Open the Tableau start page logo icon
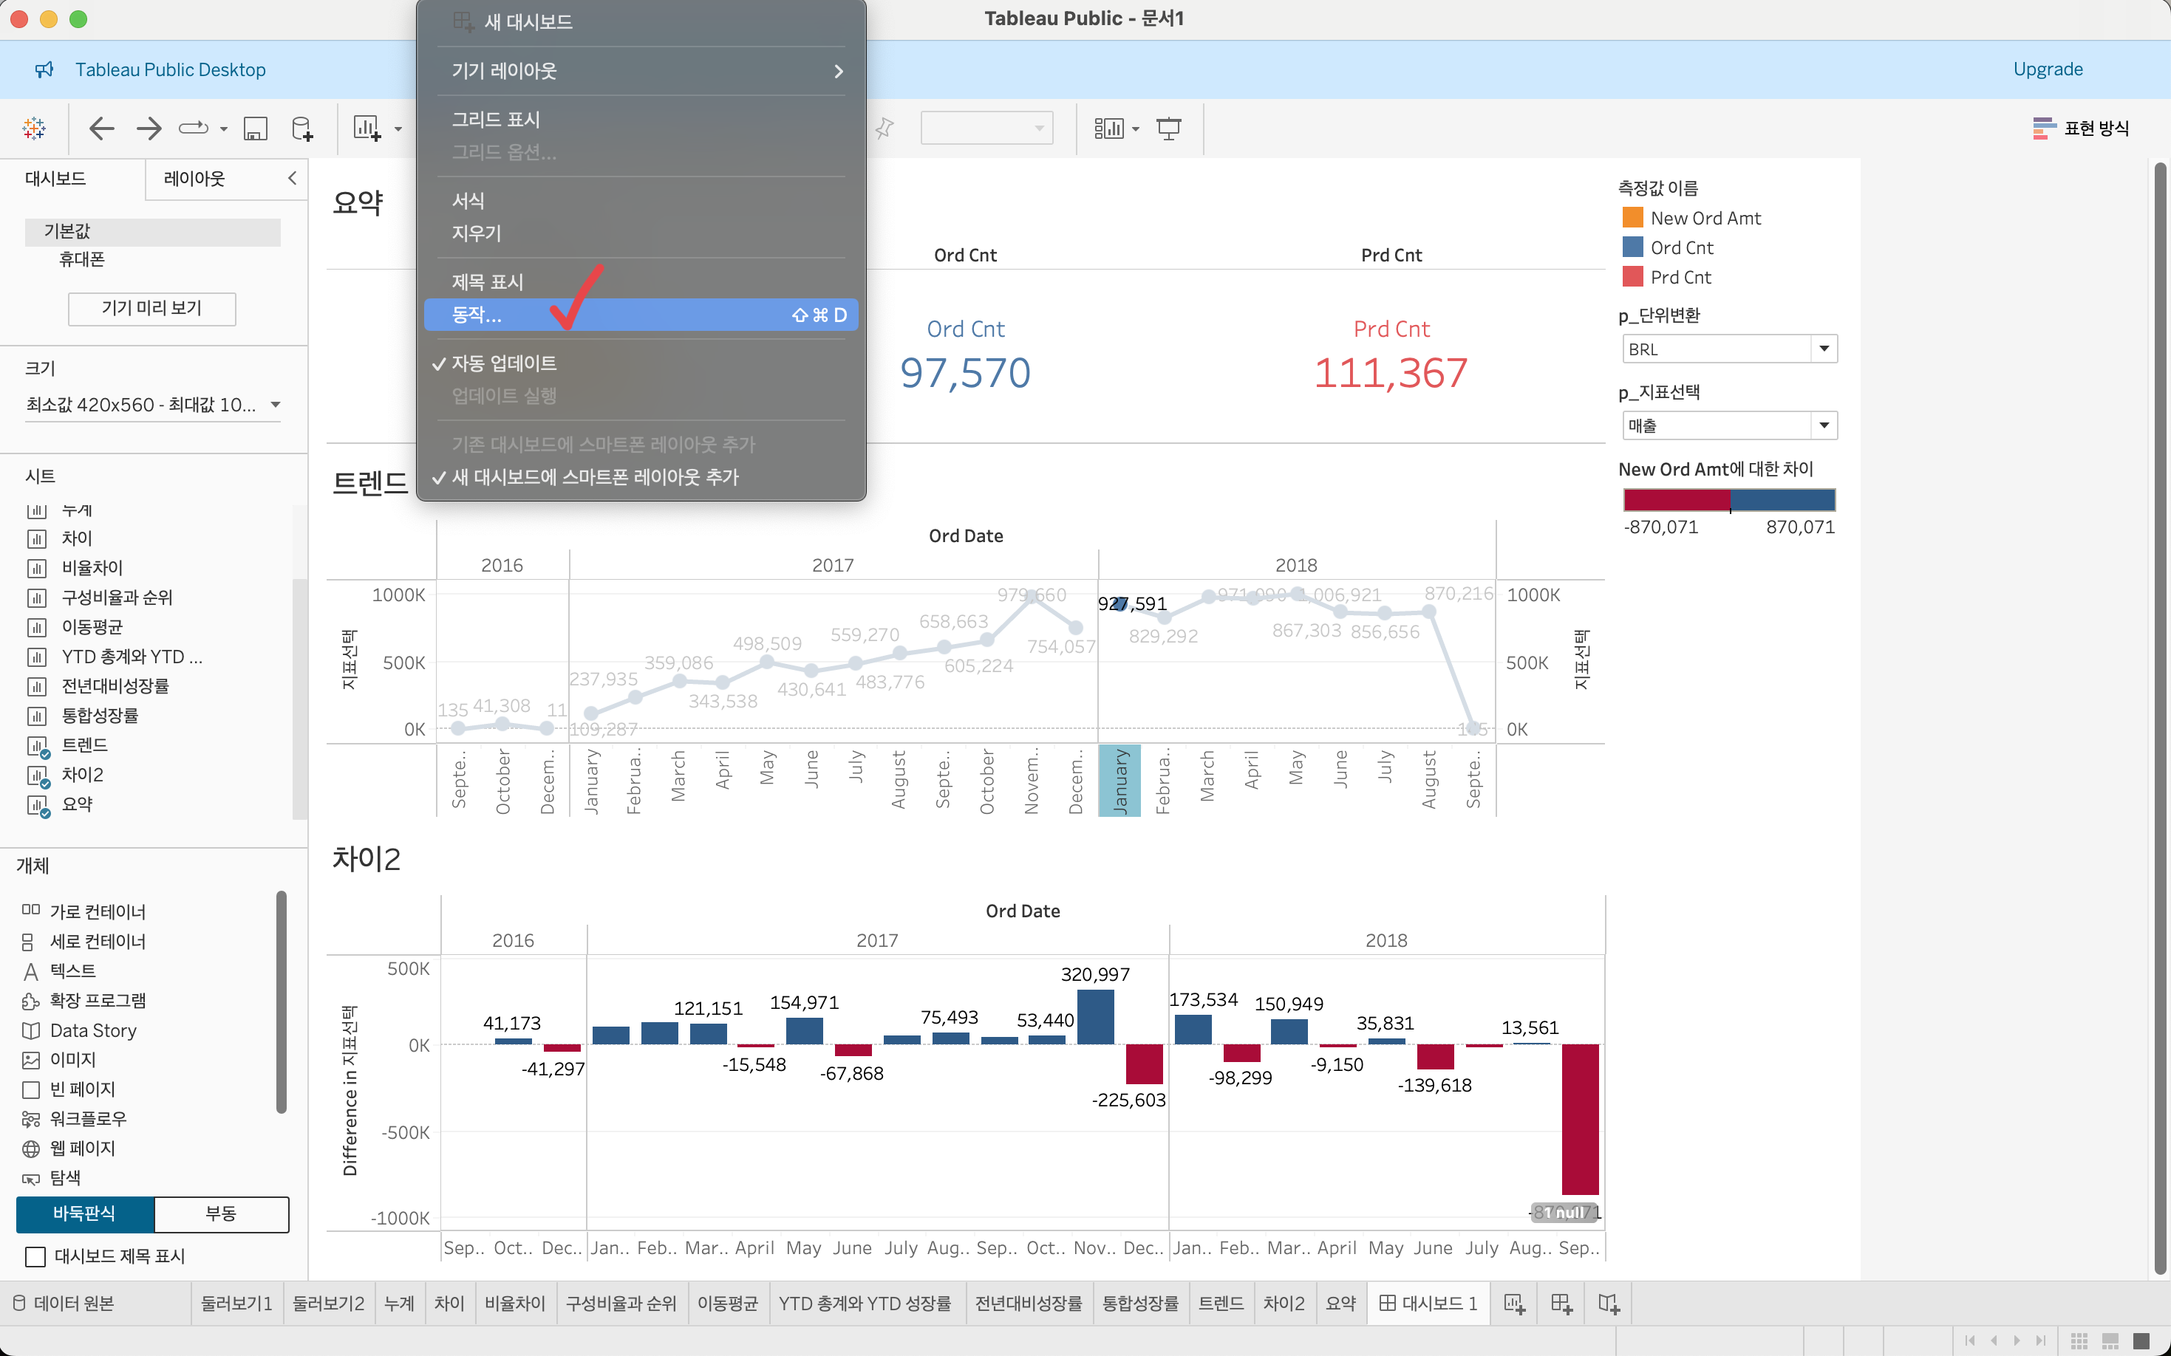The width and height of the screenshot is (2171, 1356). pyautogui.click(x=34, y=129)
